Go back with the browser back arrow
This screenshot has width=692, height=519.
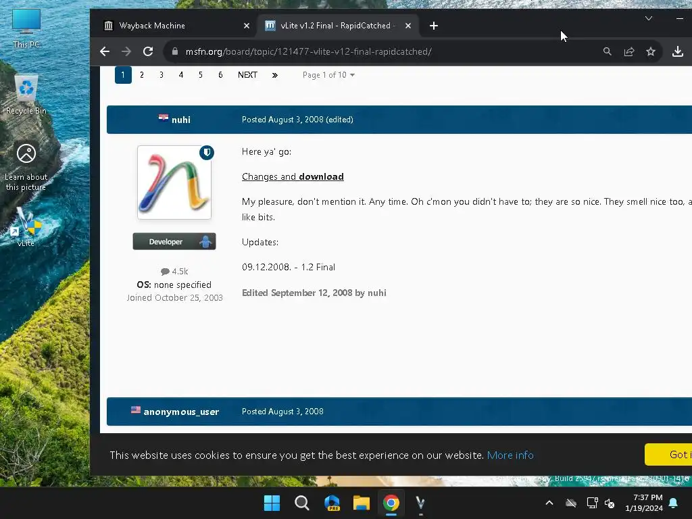click(x=105, y=51)
